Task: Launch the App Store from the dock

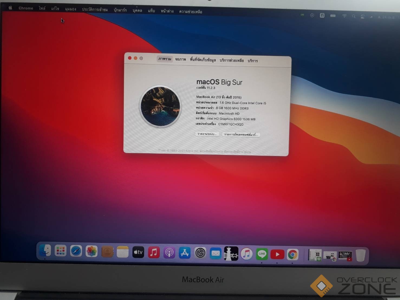Action: pos(185,253)
